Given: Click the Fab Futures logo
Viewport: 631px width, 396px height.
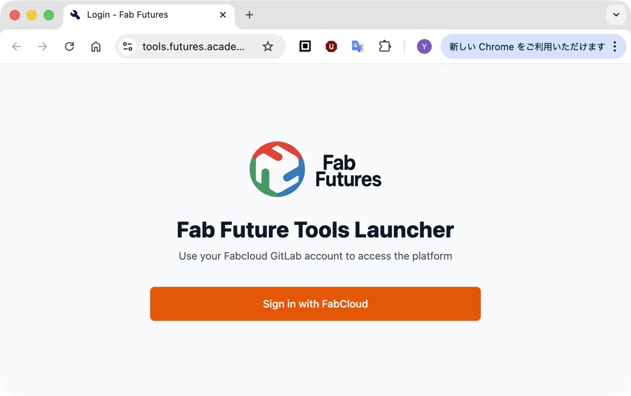Looking at the screenshot, I should (315, 169).
